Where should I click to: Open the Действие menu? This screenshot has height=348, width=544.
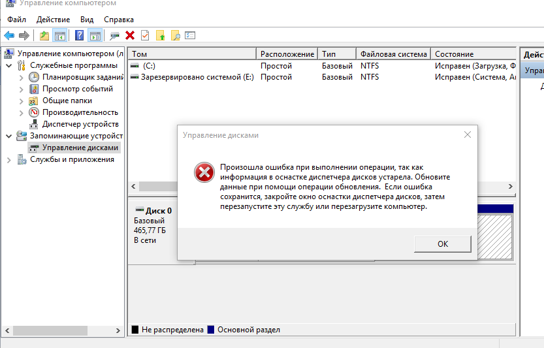coord(53,20)
